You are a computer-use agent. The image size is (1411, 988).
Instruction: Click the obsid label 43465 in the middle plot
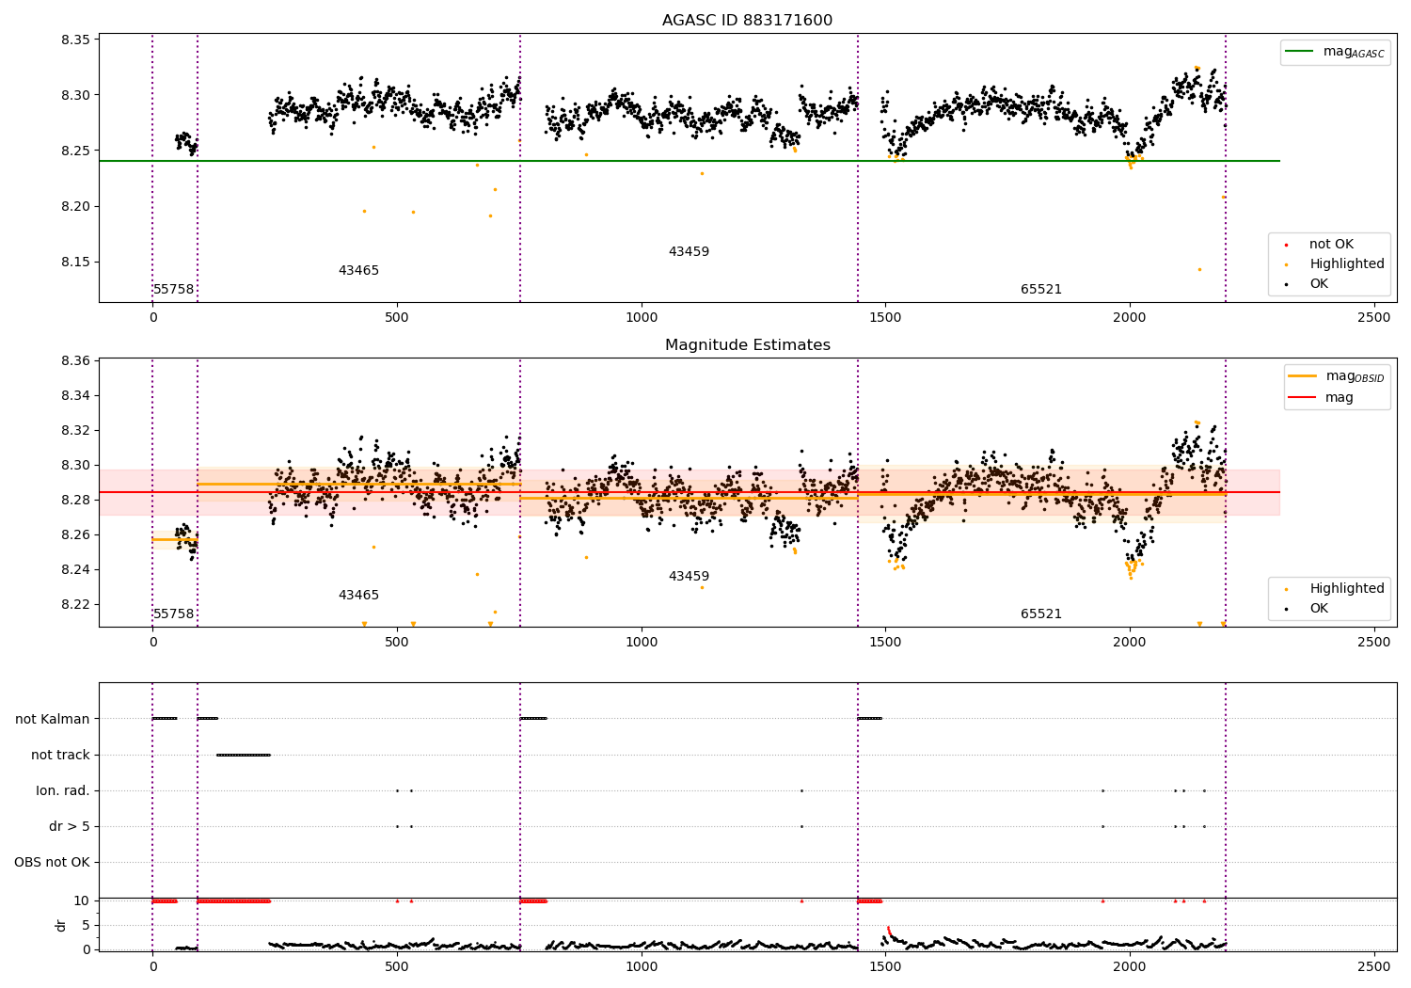(358, 596)
